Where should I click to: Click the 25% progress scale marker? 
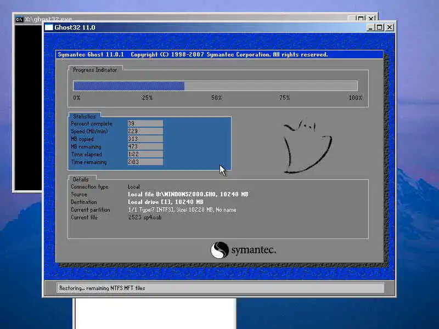(147, 98)
